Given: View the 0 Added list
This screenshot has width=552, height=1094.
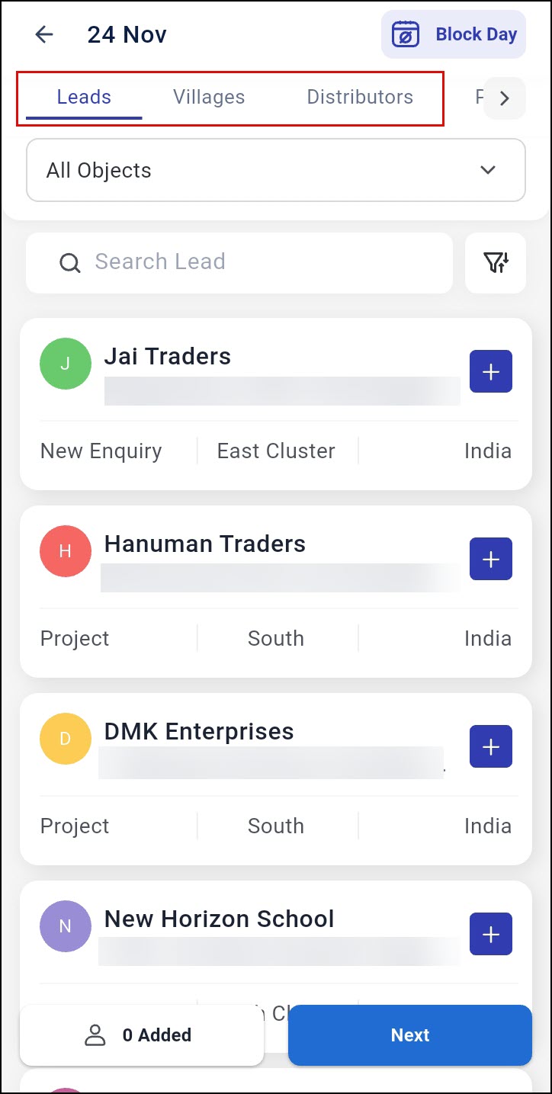Looking at the screenshot, I should tap(142, 1035).
